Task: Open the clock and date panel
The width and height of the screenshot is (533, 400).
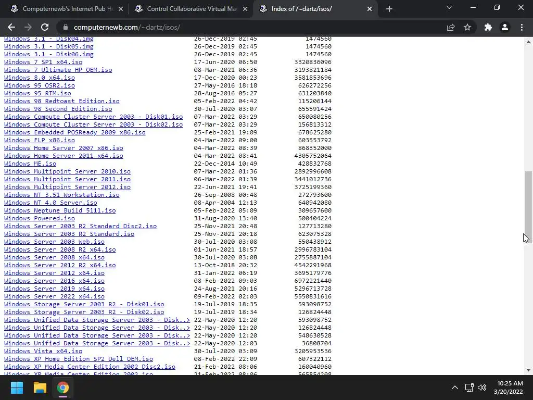Action: tap(508, 387)
